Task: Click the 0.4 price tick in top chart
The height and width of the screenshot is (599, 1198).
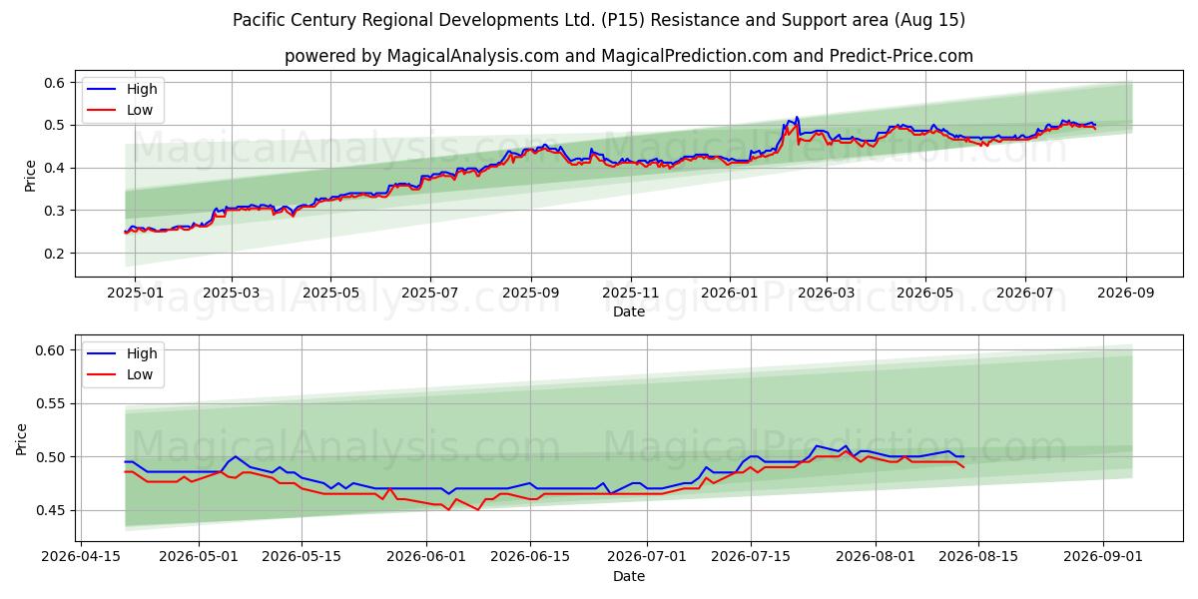Action: coord(55,168)
